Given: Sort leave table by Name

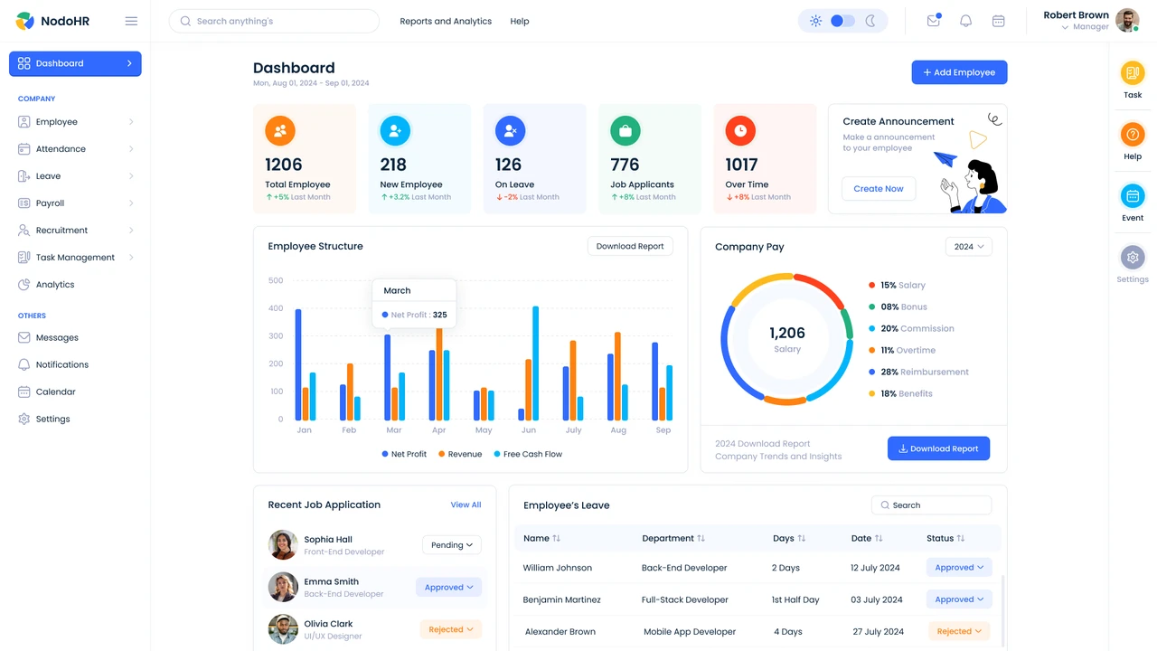Looking at the screenshot, I should click(556, 538).
